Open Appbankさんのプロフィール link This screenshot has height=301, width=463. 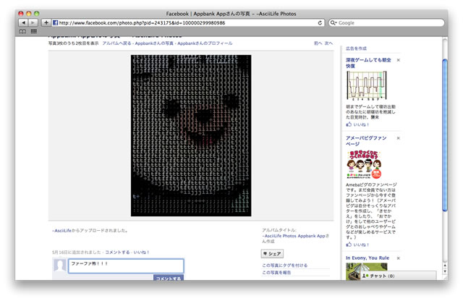[205, 43]
